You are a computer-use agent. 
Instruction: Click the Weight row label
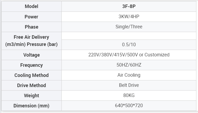click(x=32, y=96)
